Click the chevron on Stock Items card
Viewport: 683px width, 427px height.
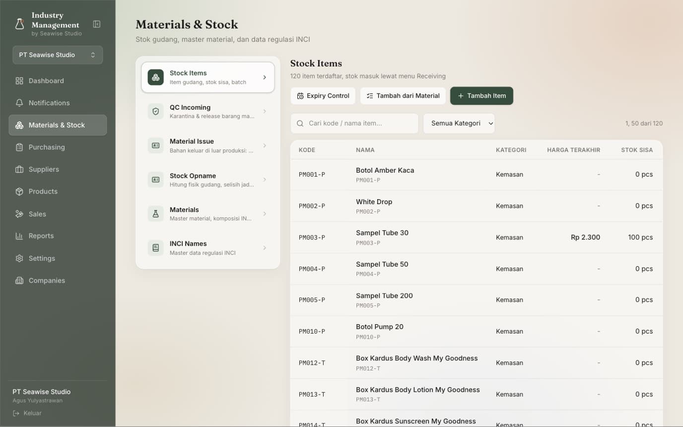pos(265,77)
